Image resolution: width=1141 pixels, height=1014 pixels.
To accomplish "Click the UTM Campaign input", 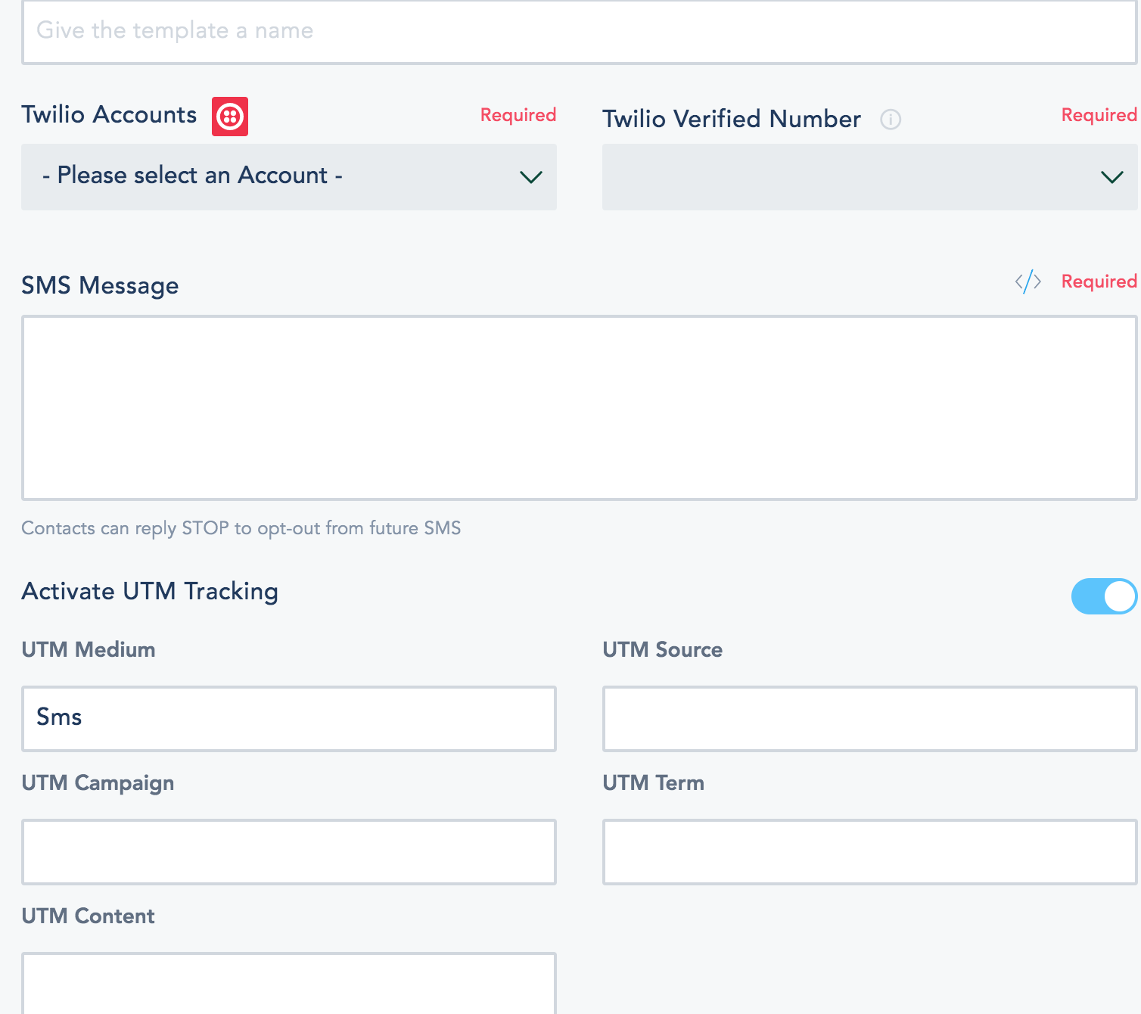I will click(x=289, y=852).
